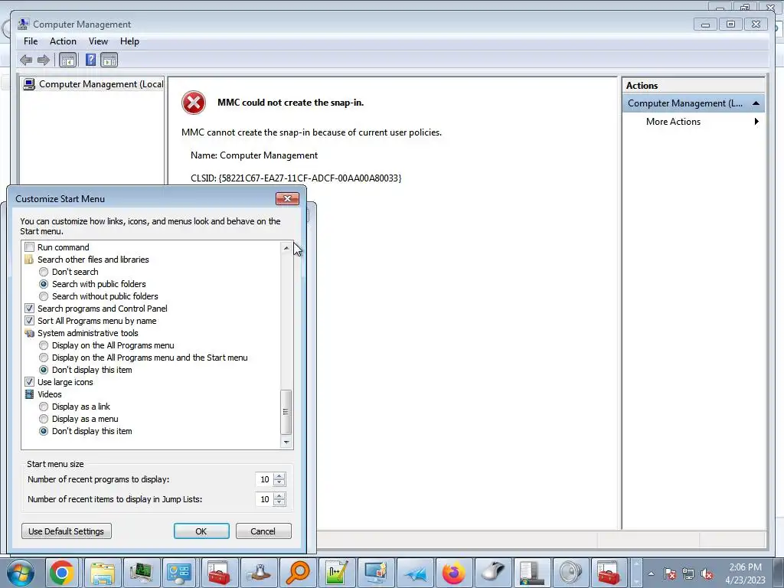Select Search with public folders option
This screenshot has height=588, width=784.
(x=44, y=284)
